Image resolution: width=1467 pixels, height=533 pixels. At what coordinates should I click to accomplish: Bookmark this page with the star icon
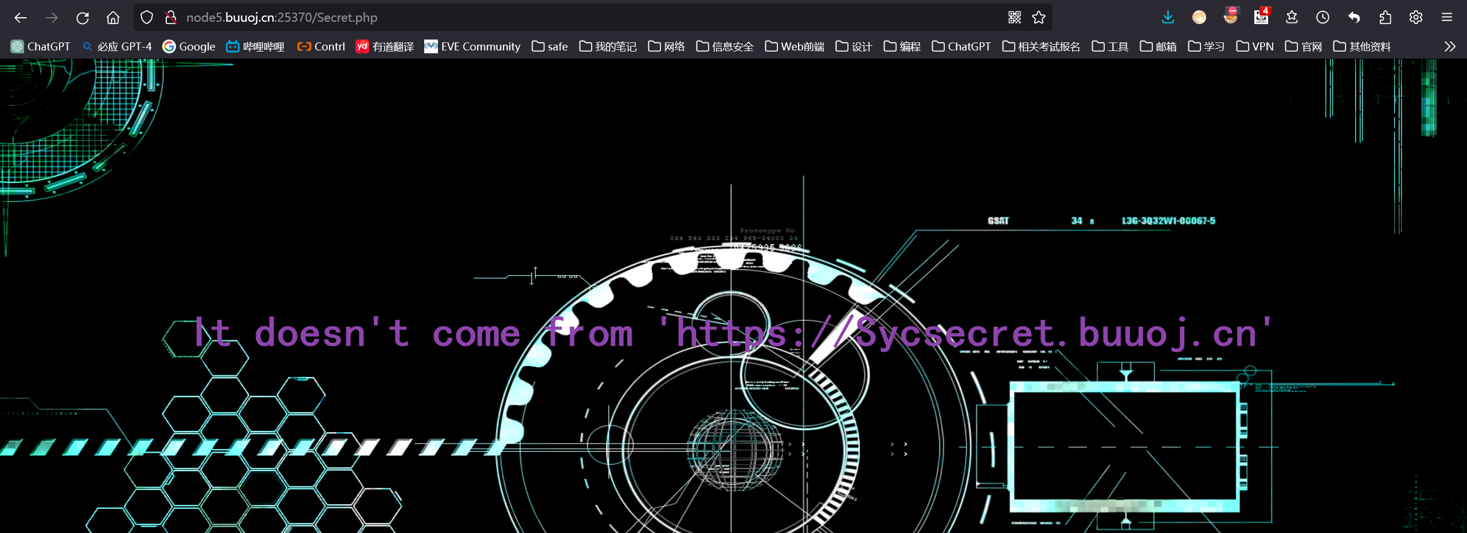(1039, 18)
